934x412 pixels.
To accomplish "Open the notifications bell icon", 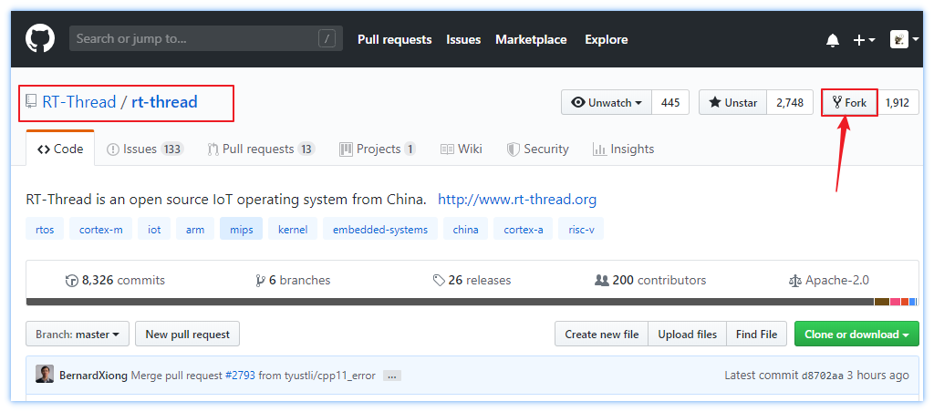I will (x=832, y=40).
